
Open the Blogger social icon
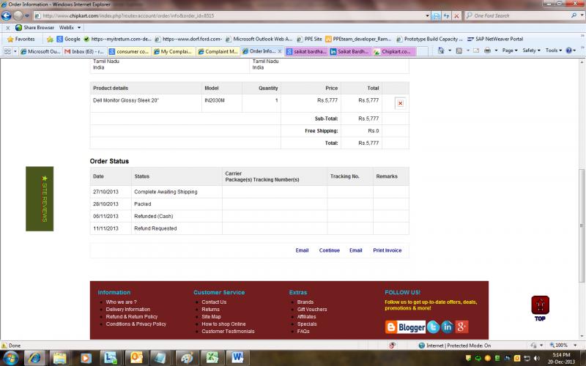click(x=406, y=327)
